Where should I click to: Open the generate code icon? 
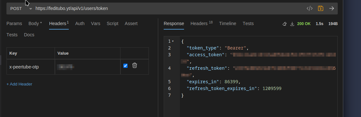(x=309, y=8)
